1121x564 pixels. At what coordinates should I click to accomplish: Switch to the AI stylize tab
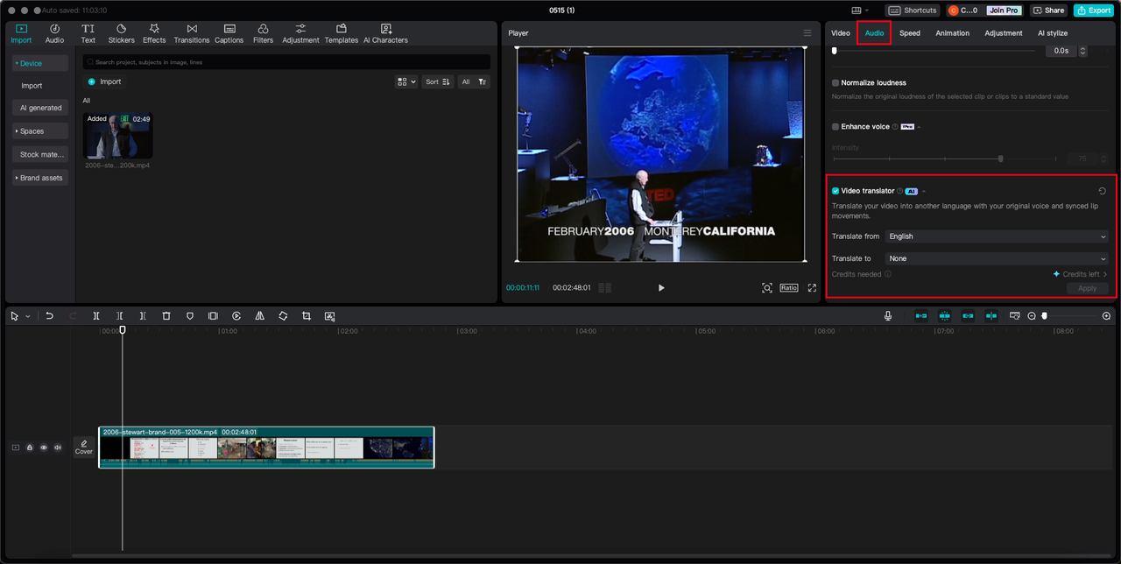tap(1053, 33)
